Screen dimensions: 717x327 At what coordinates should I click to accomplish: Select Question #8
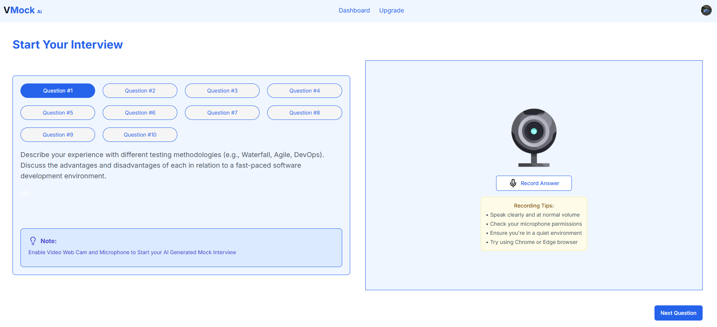point(304,113)
